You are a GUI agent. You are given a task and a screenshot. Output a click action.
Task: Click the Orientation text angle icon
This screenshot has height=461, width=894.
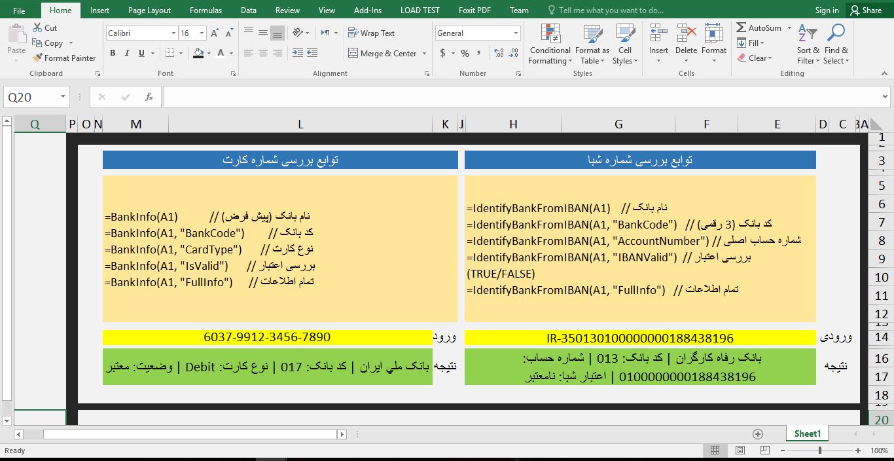298,32
